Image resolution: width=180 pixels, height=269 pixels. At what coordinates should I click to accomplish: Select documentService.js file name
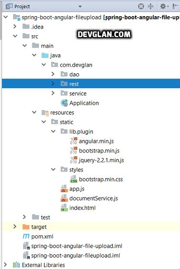coord(94,199)
